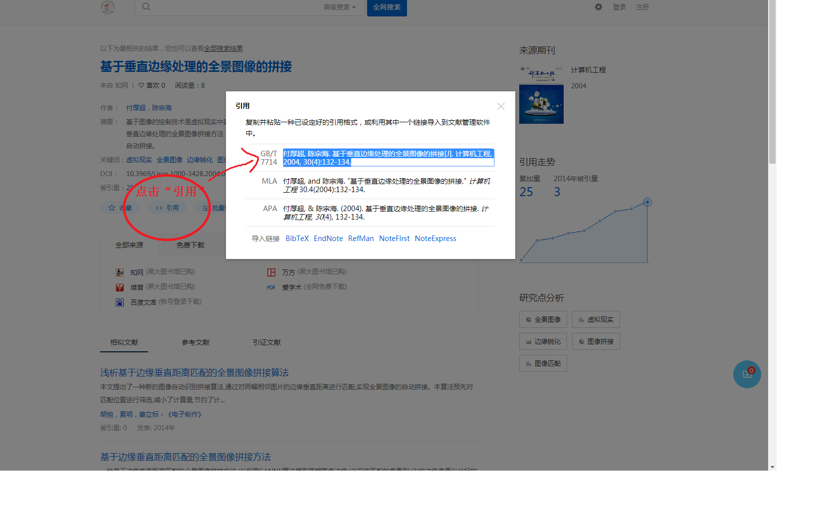This screenshot has width=838, height=524.
Task: Open 浅析基于边缘垂直距离匹配的全景图像拼接算法 result
Action: [195, 373]
